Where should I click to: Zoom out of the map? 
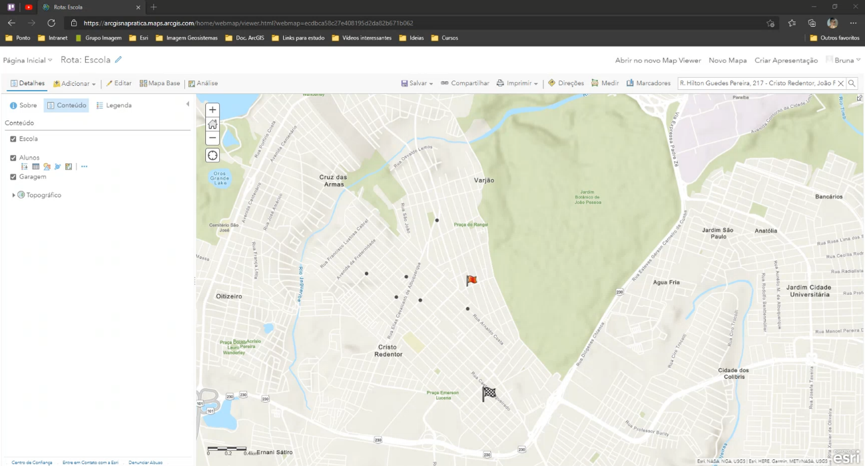212,138
